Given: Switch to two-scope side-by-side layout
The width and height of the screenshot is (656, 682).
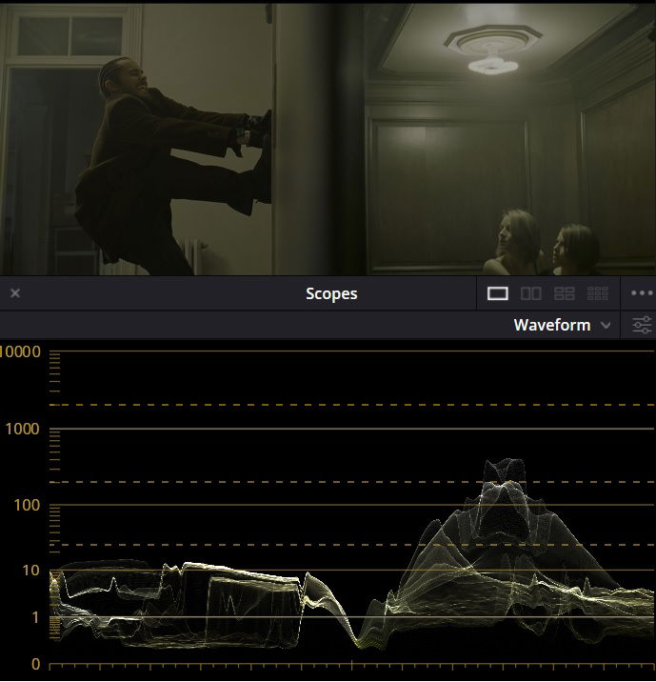Looking at the screenshot, I should coord(531,293).
